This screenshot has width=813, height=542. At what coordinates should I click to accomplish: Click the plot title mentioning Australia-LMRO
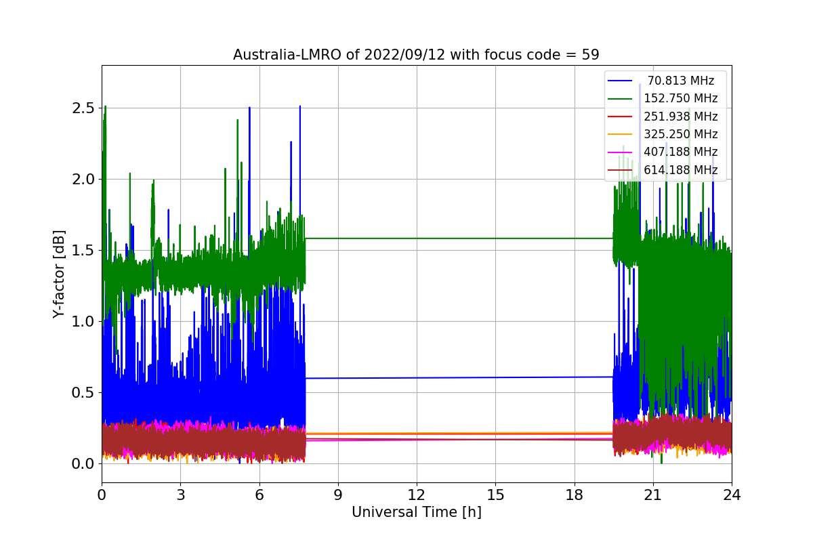click(416, 55)
